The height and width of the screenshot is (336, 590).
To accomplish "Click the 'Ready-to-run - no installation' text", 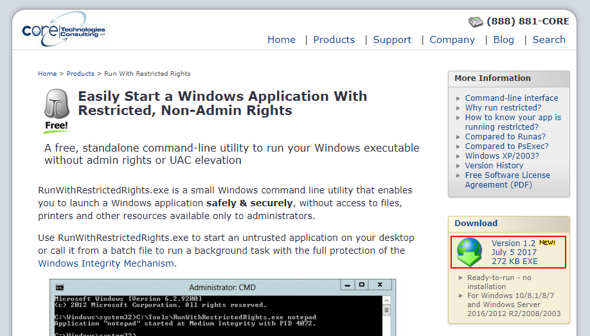I will (499, 282).
